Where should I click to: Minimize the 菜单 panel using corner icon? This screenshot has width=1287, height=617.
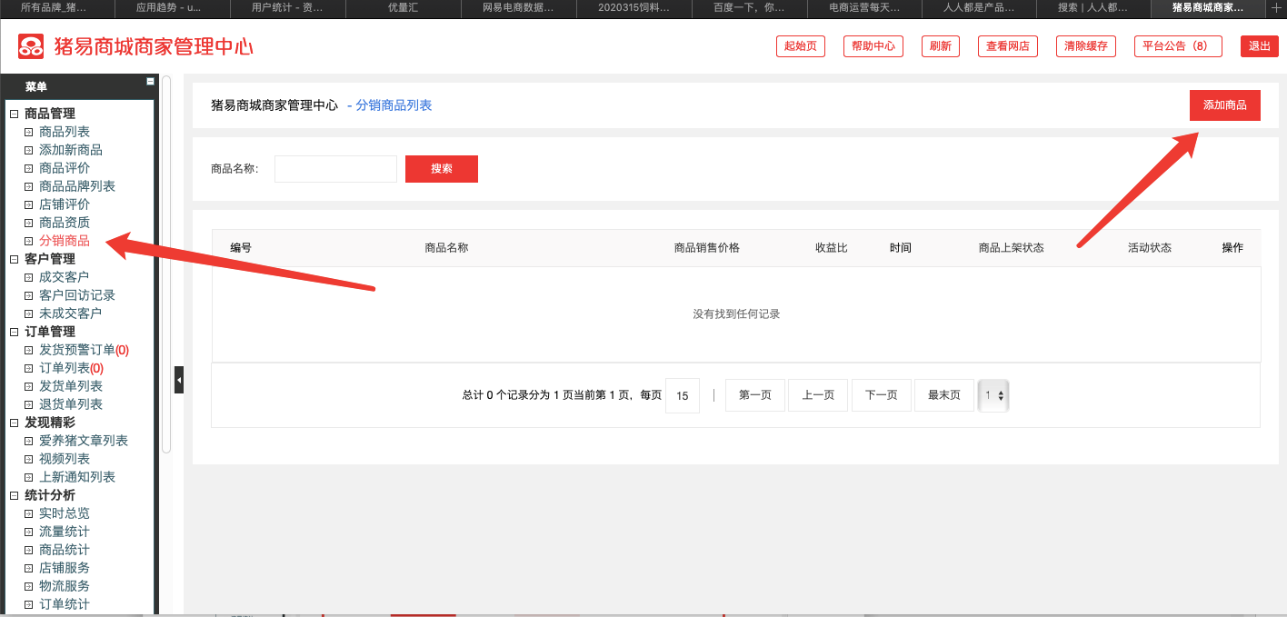[x=150, y=82]
